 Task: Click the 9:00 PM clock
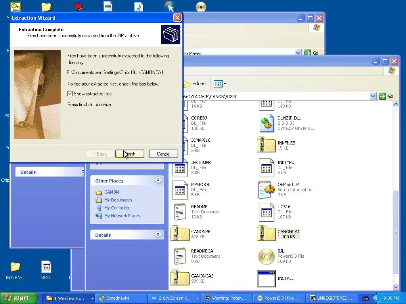pyautogui.click(x=391, y=298)
